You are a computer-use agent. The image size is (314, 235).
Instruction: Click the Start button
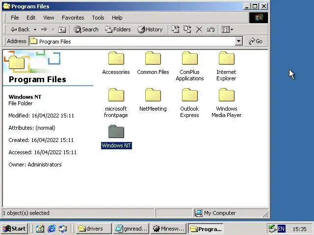click(x=14, y=229)
